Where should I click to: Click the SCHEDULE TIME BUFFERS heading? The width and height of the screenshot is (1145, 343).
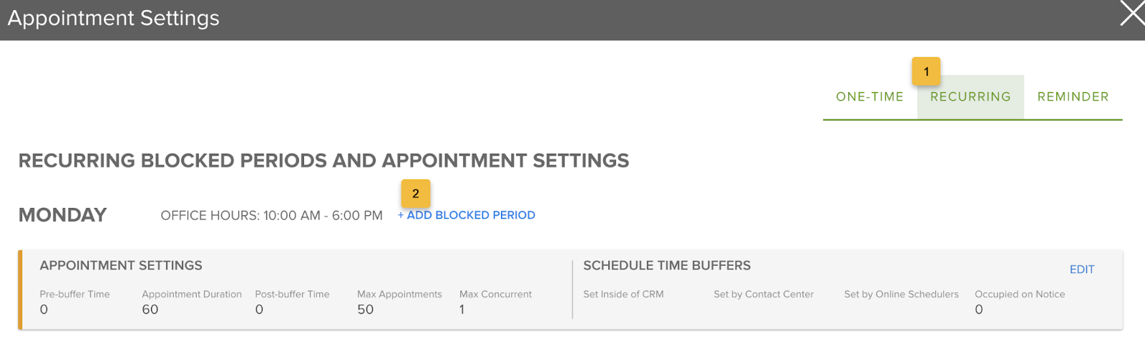pos(667,265)
